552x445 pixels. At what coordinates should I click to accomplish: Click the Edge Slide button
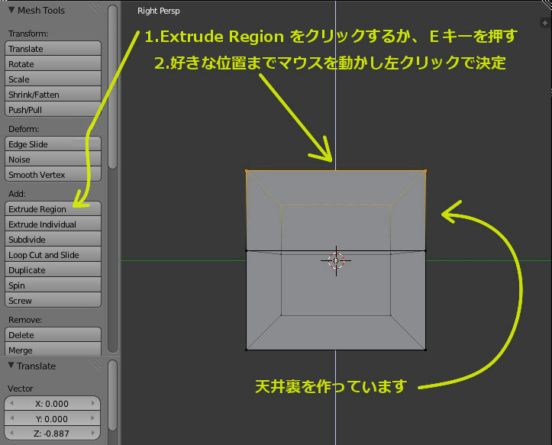click(53, 144)
